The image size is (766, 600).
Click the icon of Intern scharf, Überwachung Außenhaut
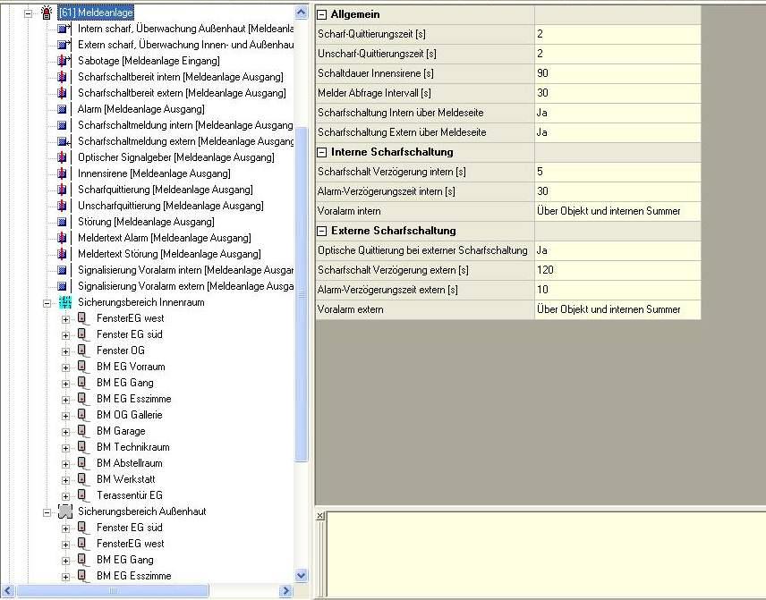[x=64, y=29]
